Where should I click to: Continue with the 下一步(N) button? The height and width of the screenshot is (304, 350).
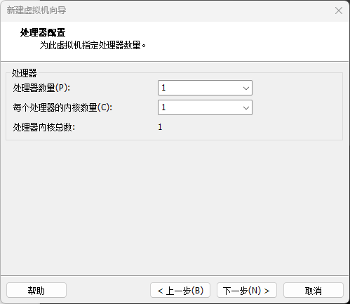[x=247, y=291]
